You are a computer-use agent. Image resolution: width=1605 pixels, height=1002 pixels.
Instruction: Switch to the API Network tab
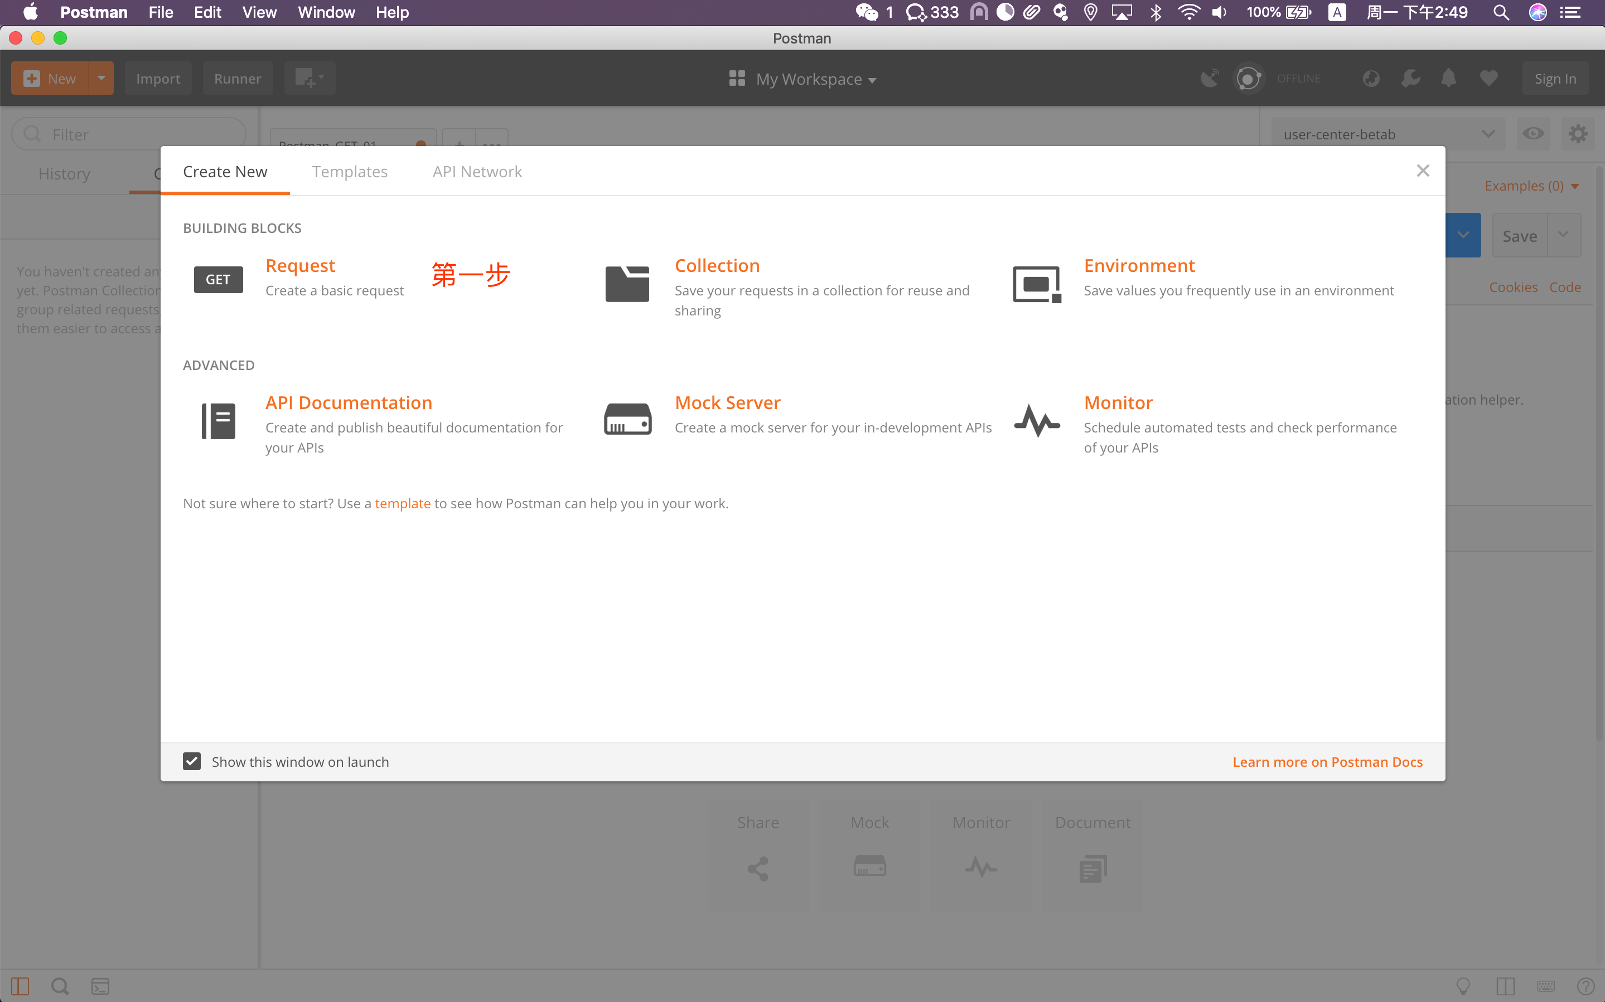click(x=477, y=172)
